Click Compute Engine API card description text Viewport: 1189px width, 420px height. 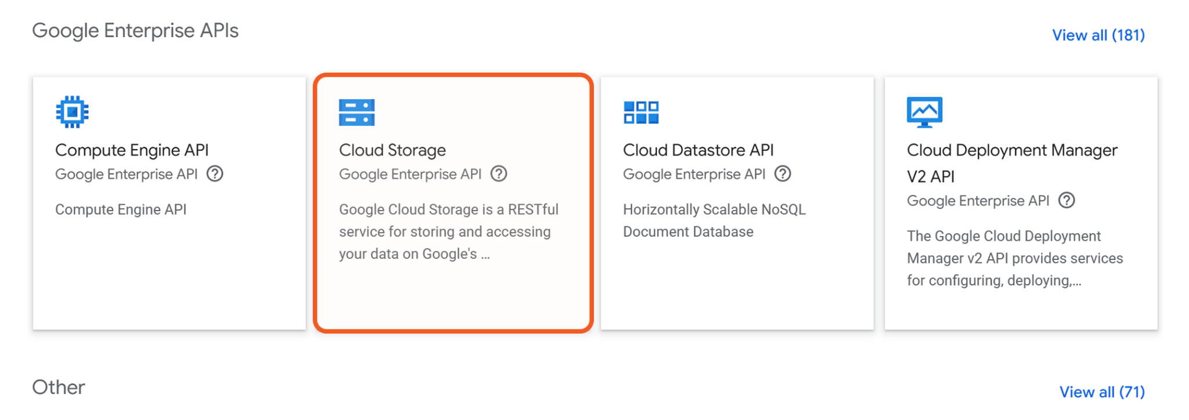click(121, 209)
